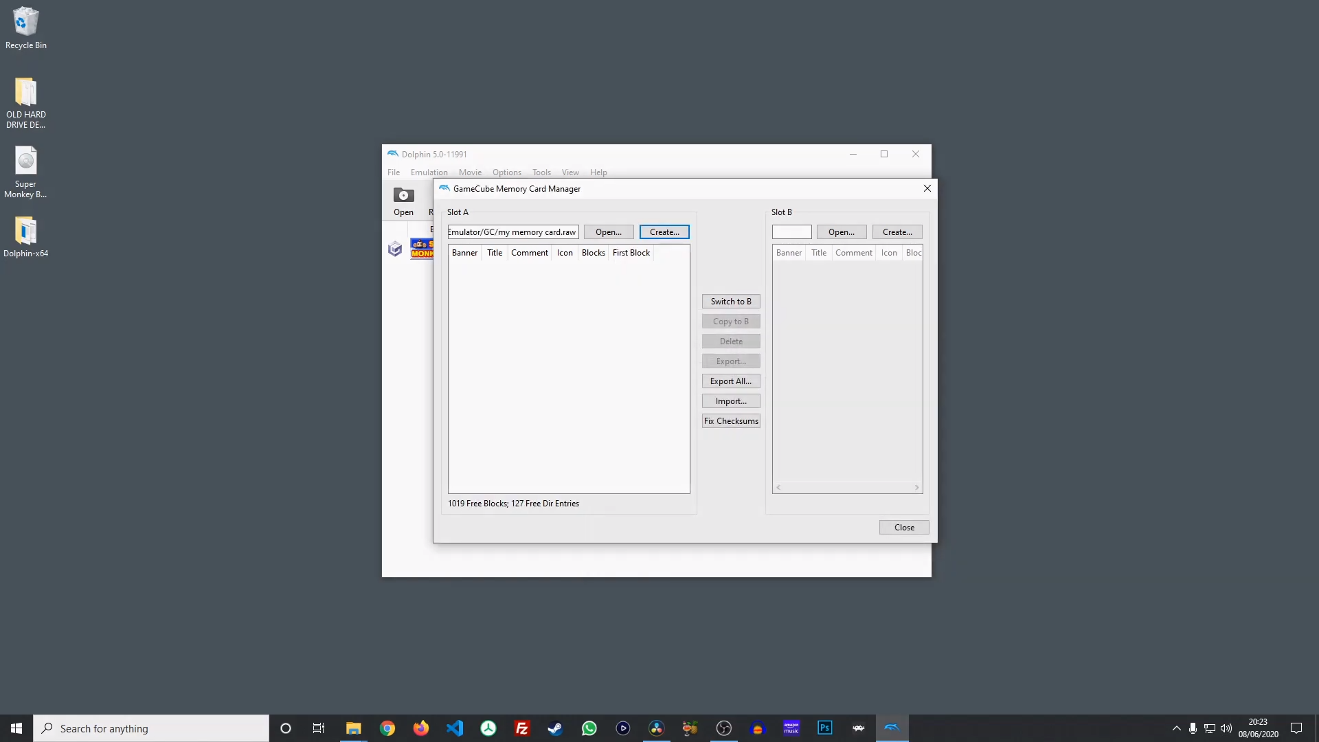Viewport: 1319px width, 742px height.
Task: Click the Steam icon in taskbar
Action: coord(555,728)
